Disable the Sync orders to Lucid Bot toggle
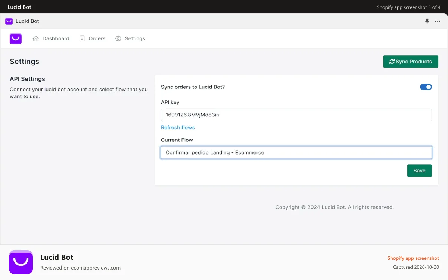Screen dimensions: 448x280 click(x=426, y=87)
